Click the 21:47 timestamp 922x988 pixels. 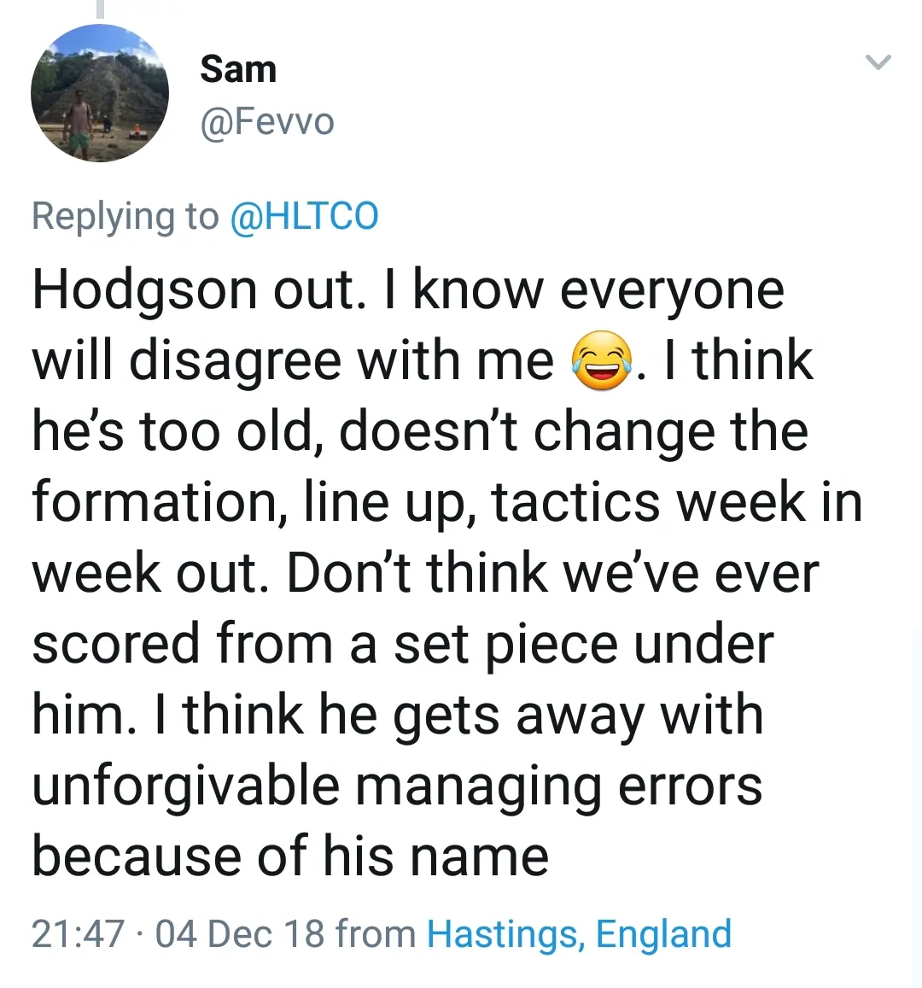tap(78, 933)
